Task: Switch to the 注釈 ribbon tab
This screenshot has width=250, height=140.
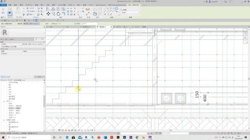Action: click(48, 5)
